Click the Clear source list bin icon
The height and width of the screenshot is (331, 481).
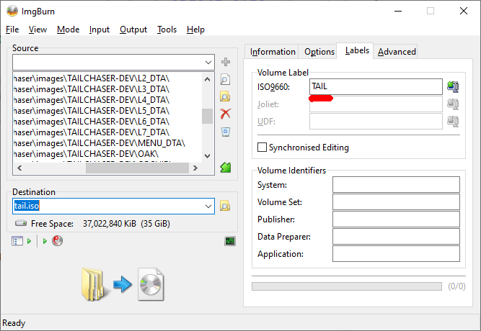pos(226,132)
